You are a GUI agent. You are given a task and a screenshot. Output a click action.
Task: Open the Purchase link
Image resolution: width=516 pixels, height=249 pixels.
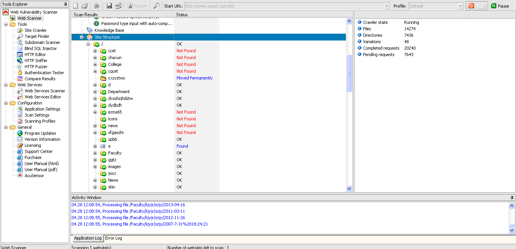(x=33, y=157)
